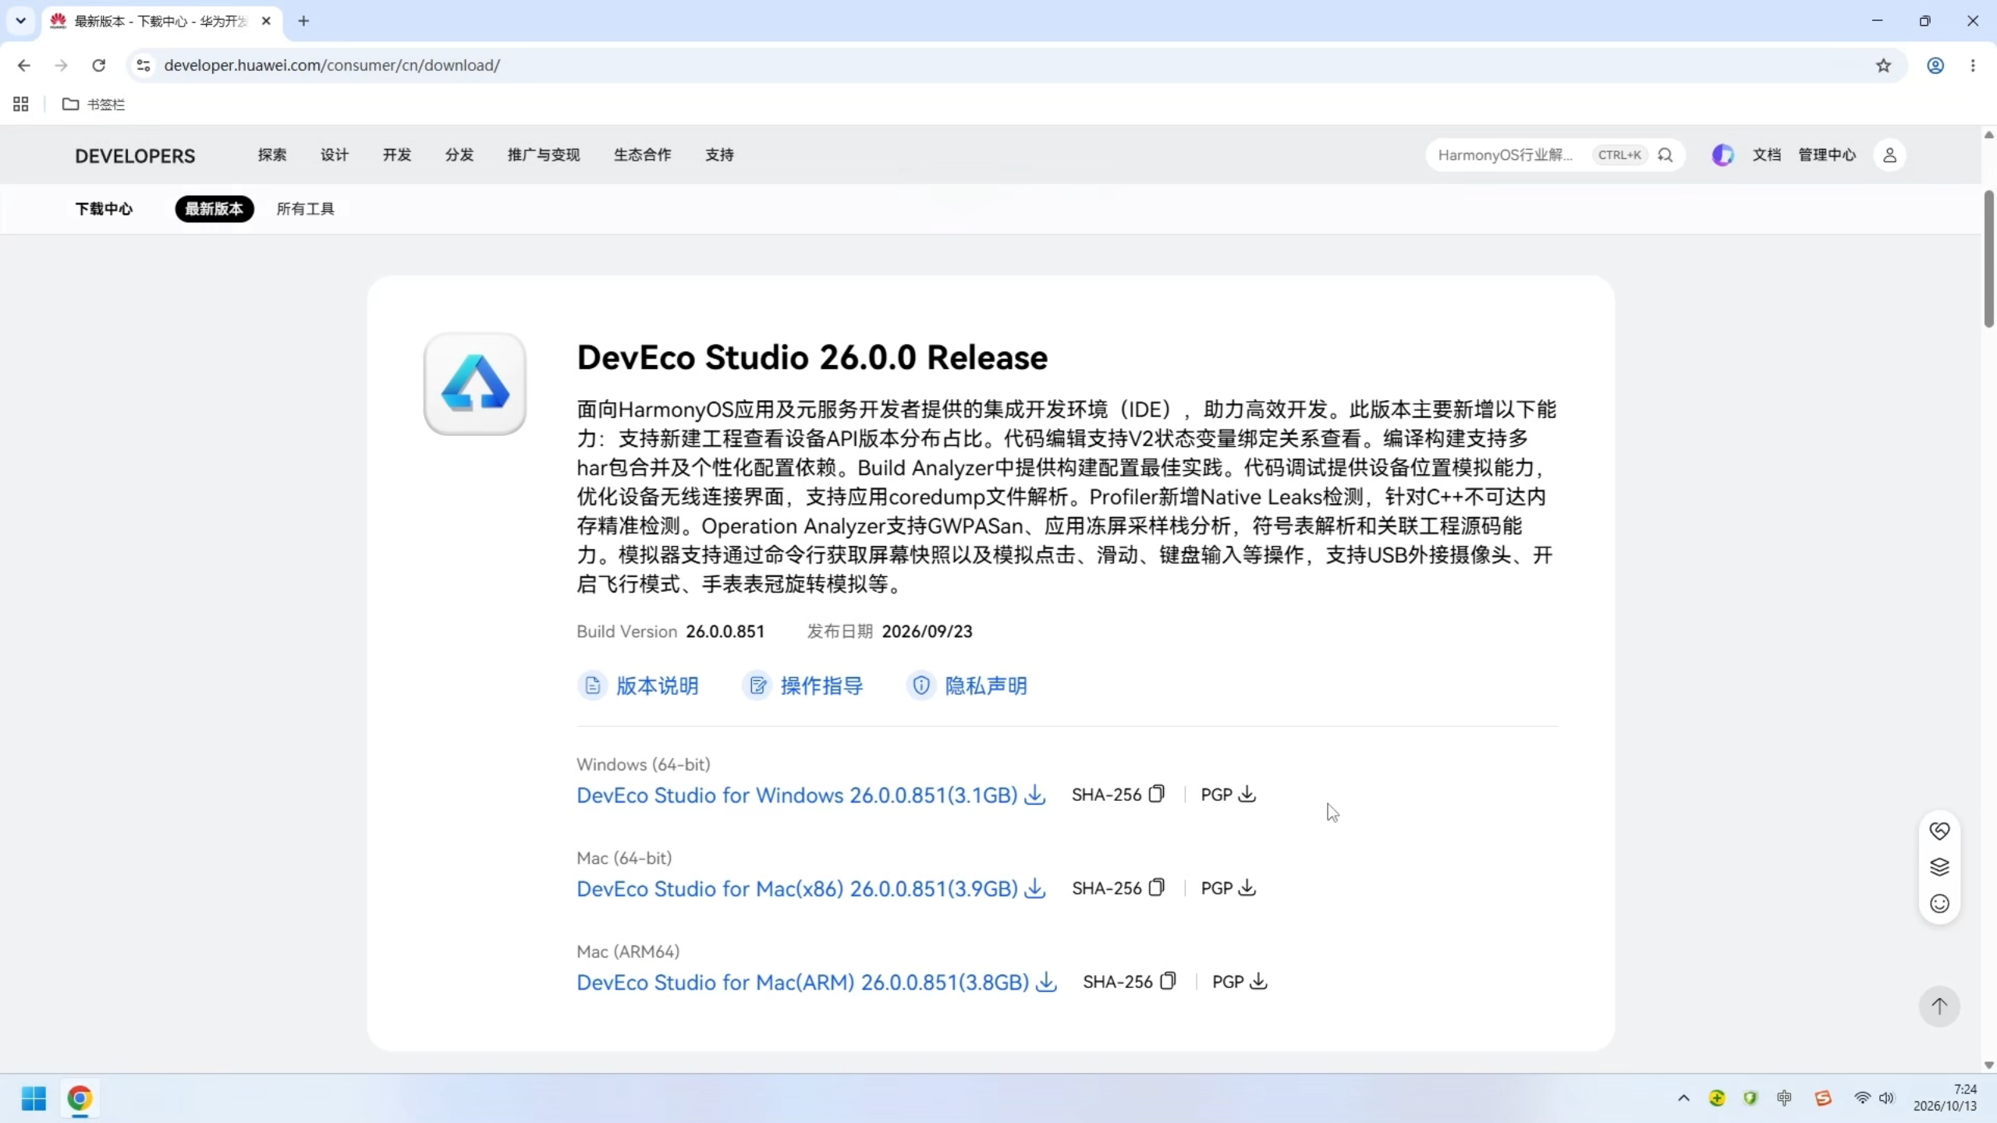This screenshot has width=1997, height=1123.
Task: Open the 开发 navigation menu
Action: (397, 155)
